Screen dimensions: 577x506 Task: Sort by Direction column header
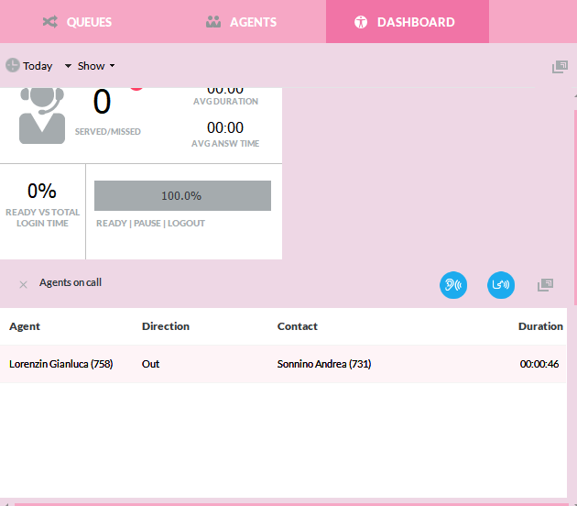[166, 326]
